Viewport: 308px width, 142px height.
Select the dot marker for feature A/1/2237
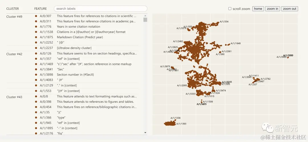pos(36,48)
